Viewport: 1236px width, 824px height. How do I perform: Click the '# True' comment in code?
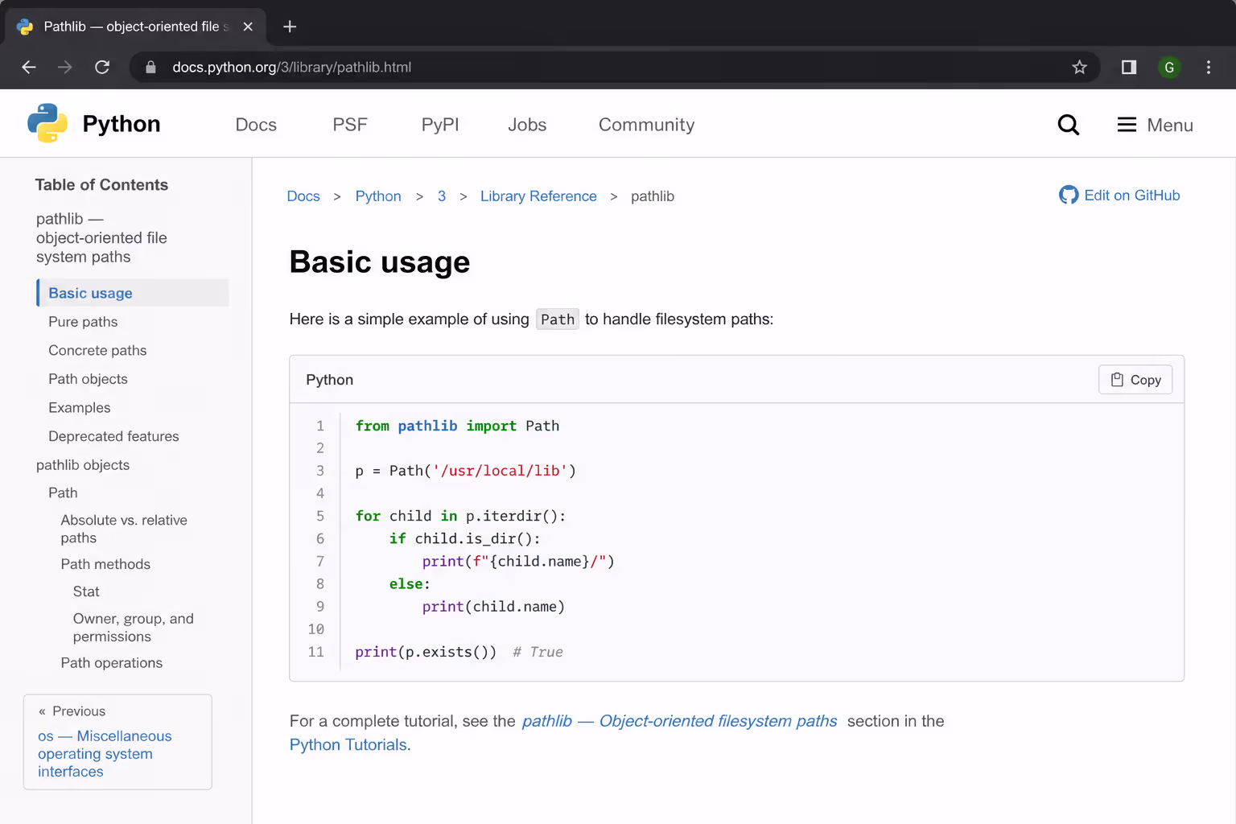click(x=538, y=652)
